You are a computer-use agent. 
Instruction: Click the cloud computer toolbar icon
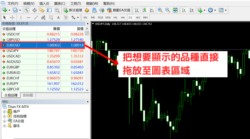94,10
